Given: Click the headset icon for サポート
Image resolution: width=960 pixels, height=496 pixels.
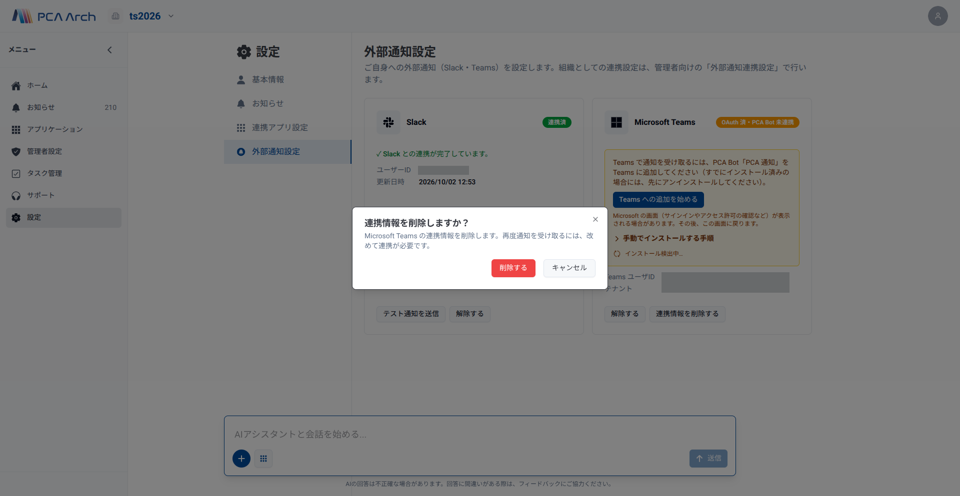Looking at the screenshot, I should (16, 195).
